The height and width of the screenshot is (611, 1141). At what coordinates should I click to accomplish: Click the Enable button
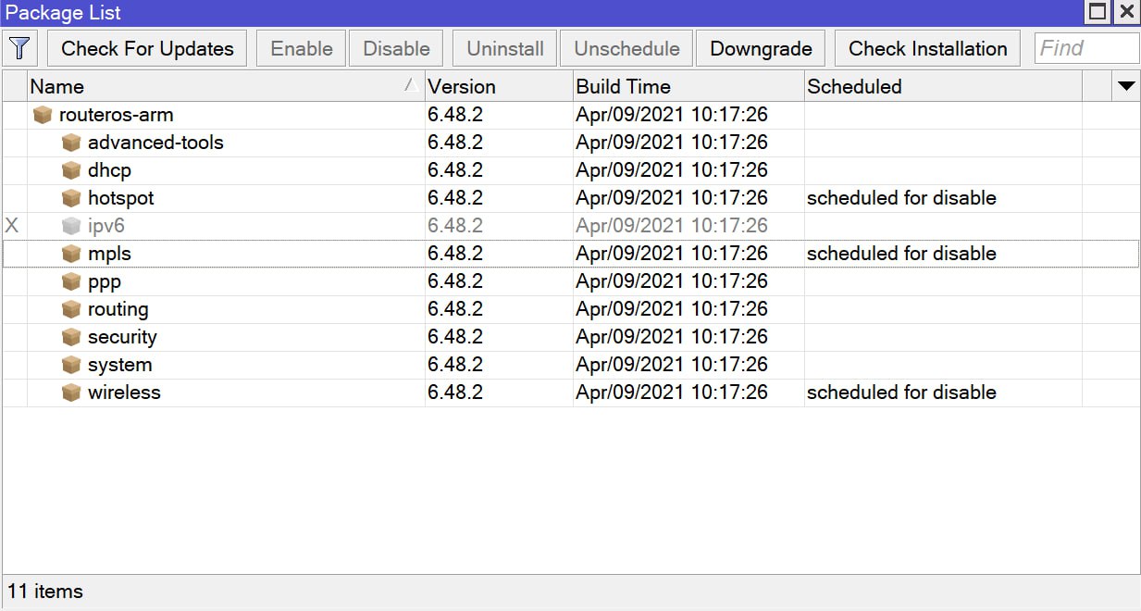pos(302,48)
